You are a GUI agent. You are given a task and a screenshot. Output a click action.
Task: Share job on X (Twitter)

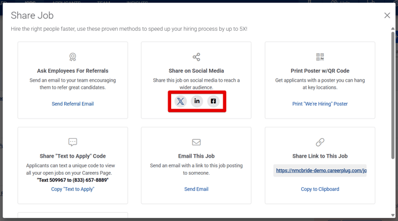point(181,101)
